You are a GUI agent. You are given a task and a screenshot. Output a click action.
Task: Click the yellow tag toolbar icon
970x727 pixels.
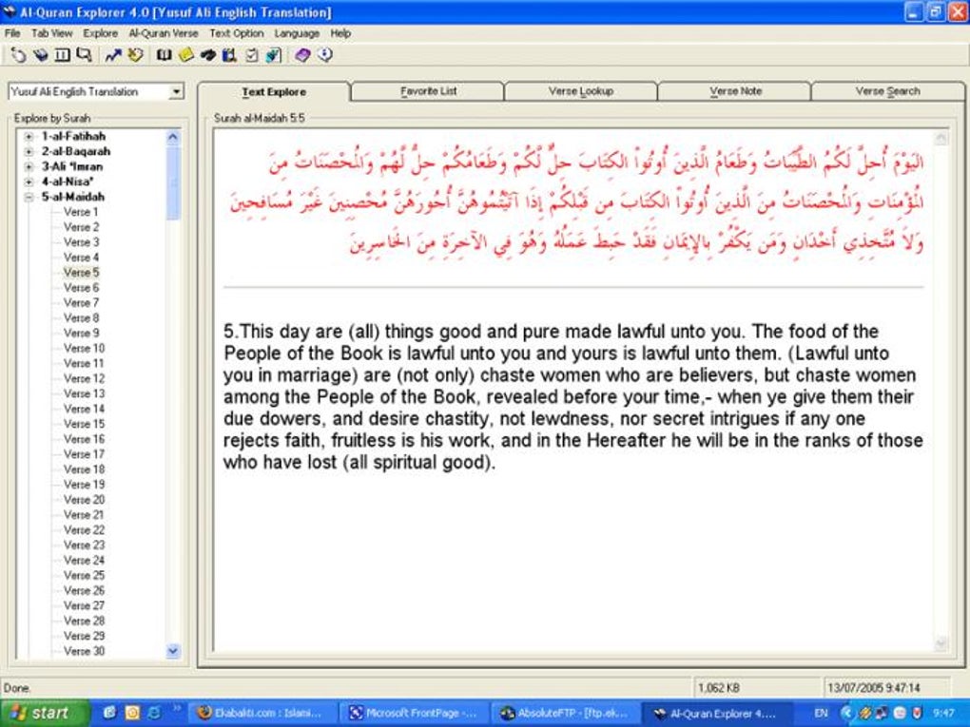click(x=135, y=56)
